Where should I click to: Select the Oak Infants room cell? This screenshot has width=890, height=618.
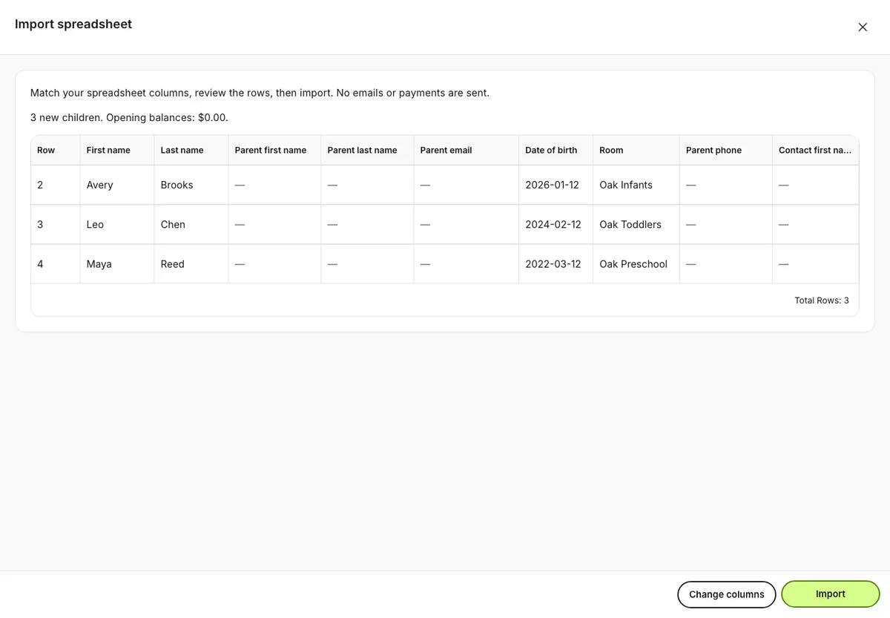[636, 185]
